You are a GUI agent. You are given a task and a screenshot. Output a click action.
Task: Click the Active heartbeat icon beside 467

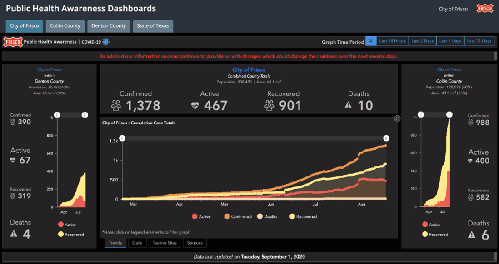pyautogui.click(x=195, y=106)
